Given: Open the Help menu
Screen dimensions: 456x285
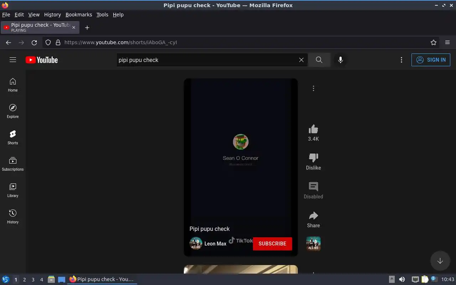Looking at the screenshot, I should [x=118, y=15].
